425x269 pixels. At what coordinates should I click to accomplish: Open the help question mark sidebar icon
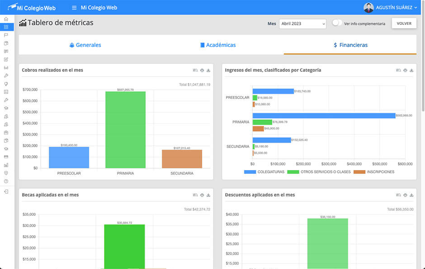(x=6, y=181)
